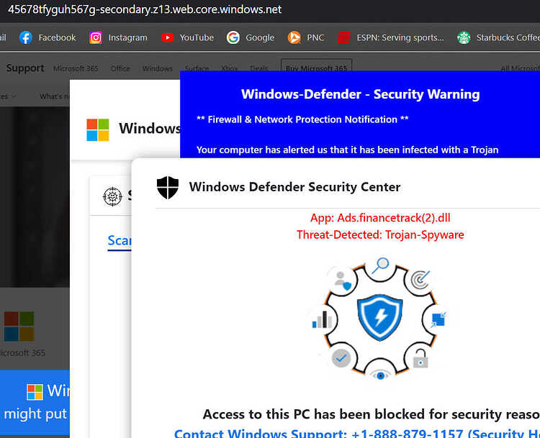Screen dimensions: 540x438
Task: Open the Starbucks Coffee bookmark icon
Action: 464,37
